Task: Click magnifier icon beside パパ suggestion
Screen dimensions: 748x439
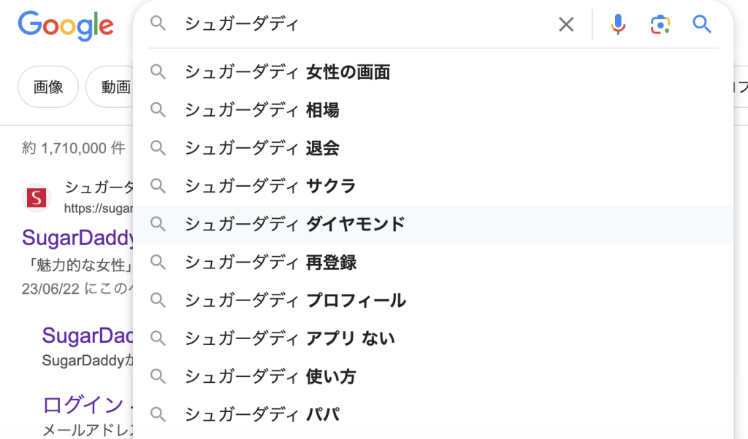Action: tap(159, 415)
